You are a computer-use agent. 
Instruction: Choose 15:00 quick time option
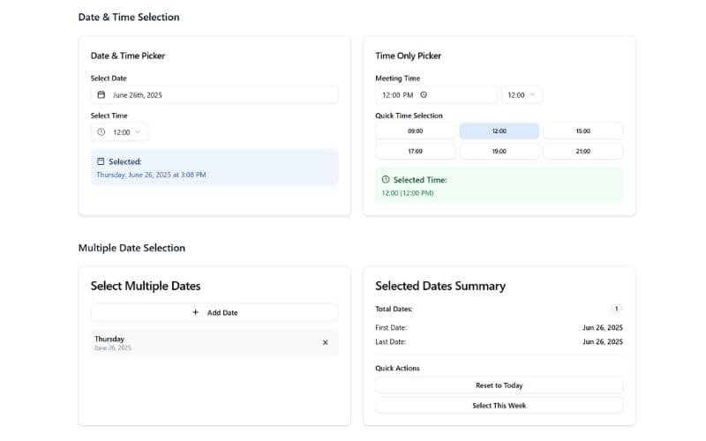(582, 131)
